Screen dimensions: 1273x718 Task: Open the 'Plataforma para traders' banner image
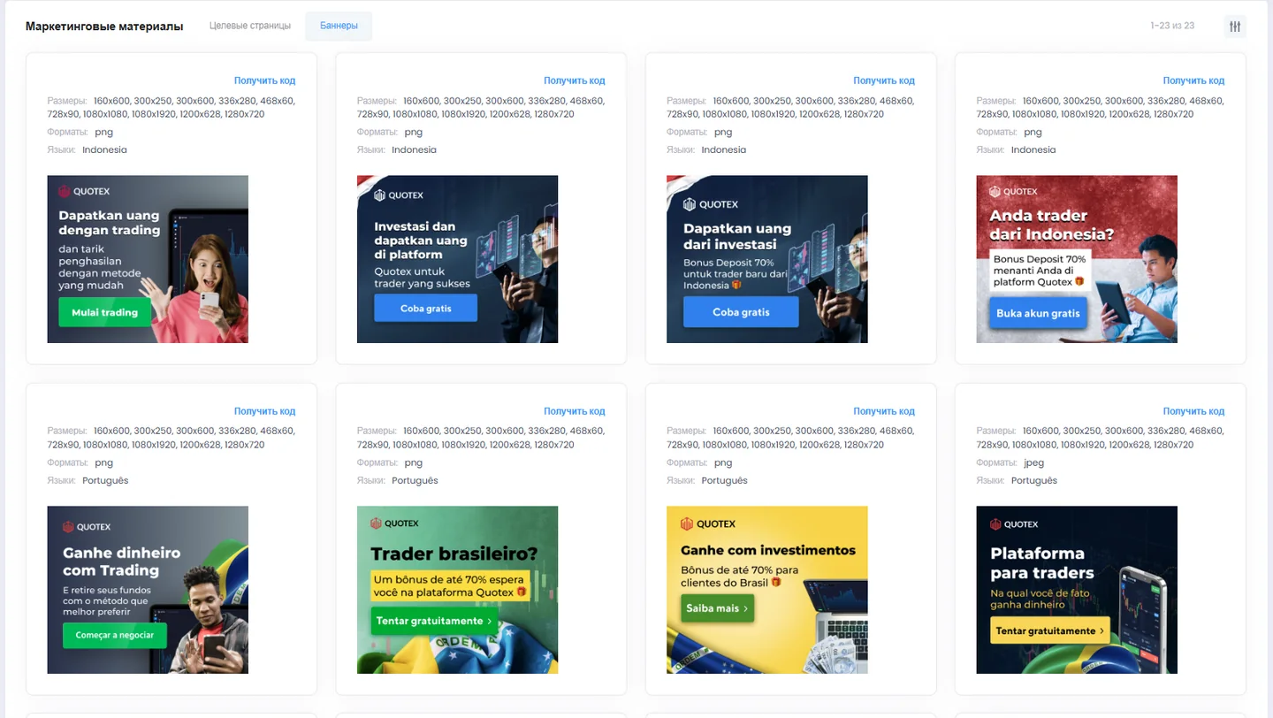(x=1077, y=590)
